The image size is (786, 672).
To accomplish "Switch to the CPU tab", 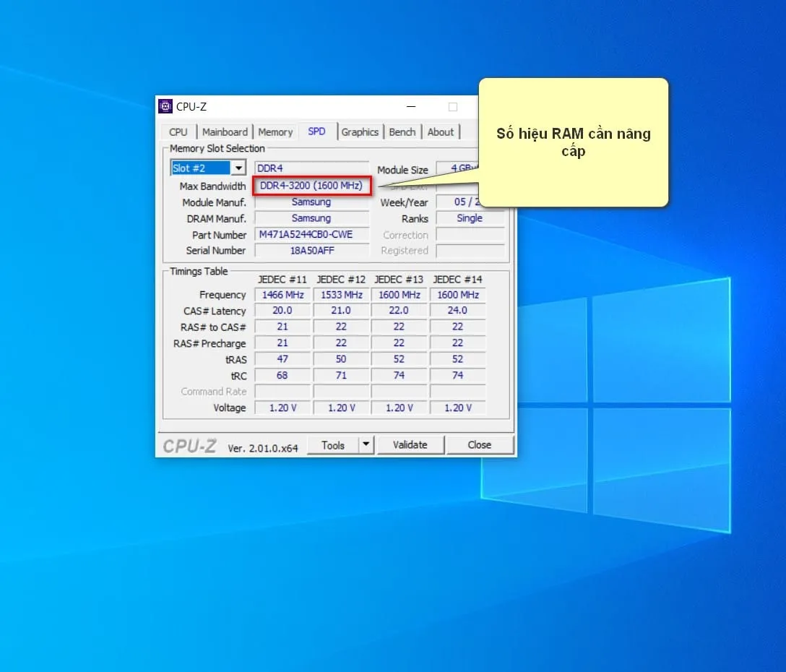I will (x=178, y=132).
